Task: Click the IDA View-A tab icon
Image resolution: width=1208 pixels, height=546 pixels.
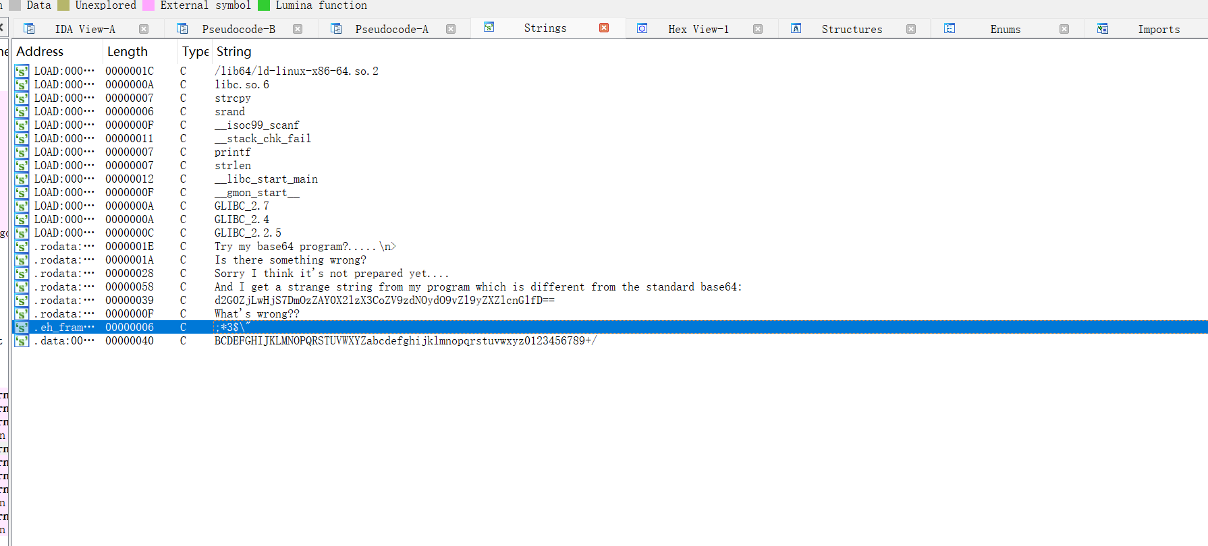Action: pos(29,28)
